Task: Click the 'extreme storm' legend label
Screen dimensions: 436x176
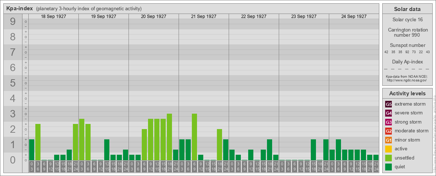Action: pos(410,104)
